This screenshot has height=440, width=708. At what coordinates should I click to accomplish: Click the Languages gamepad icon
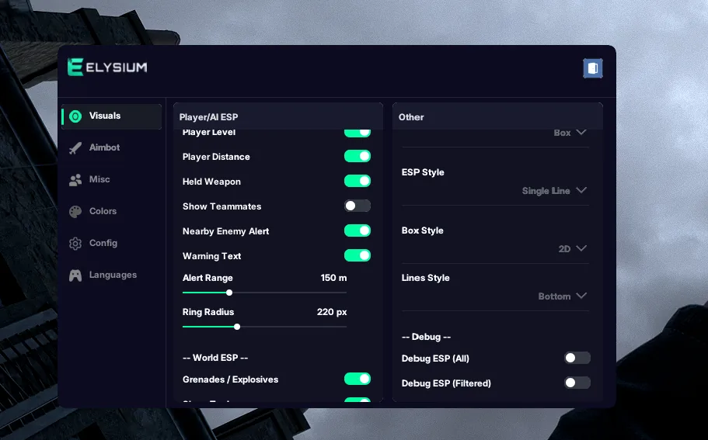click(75, 275)
